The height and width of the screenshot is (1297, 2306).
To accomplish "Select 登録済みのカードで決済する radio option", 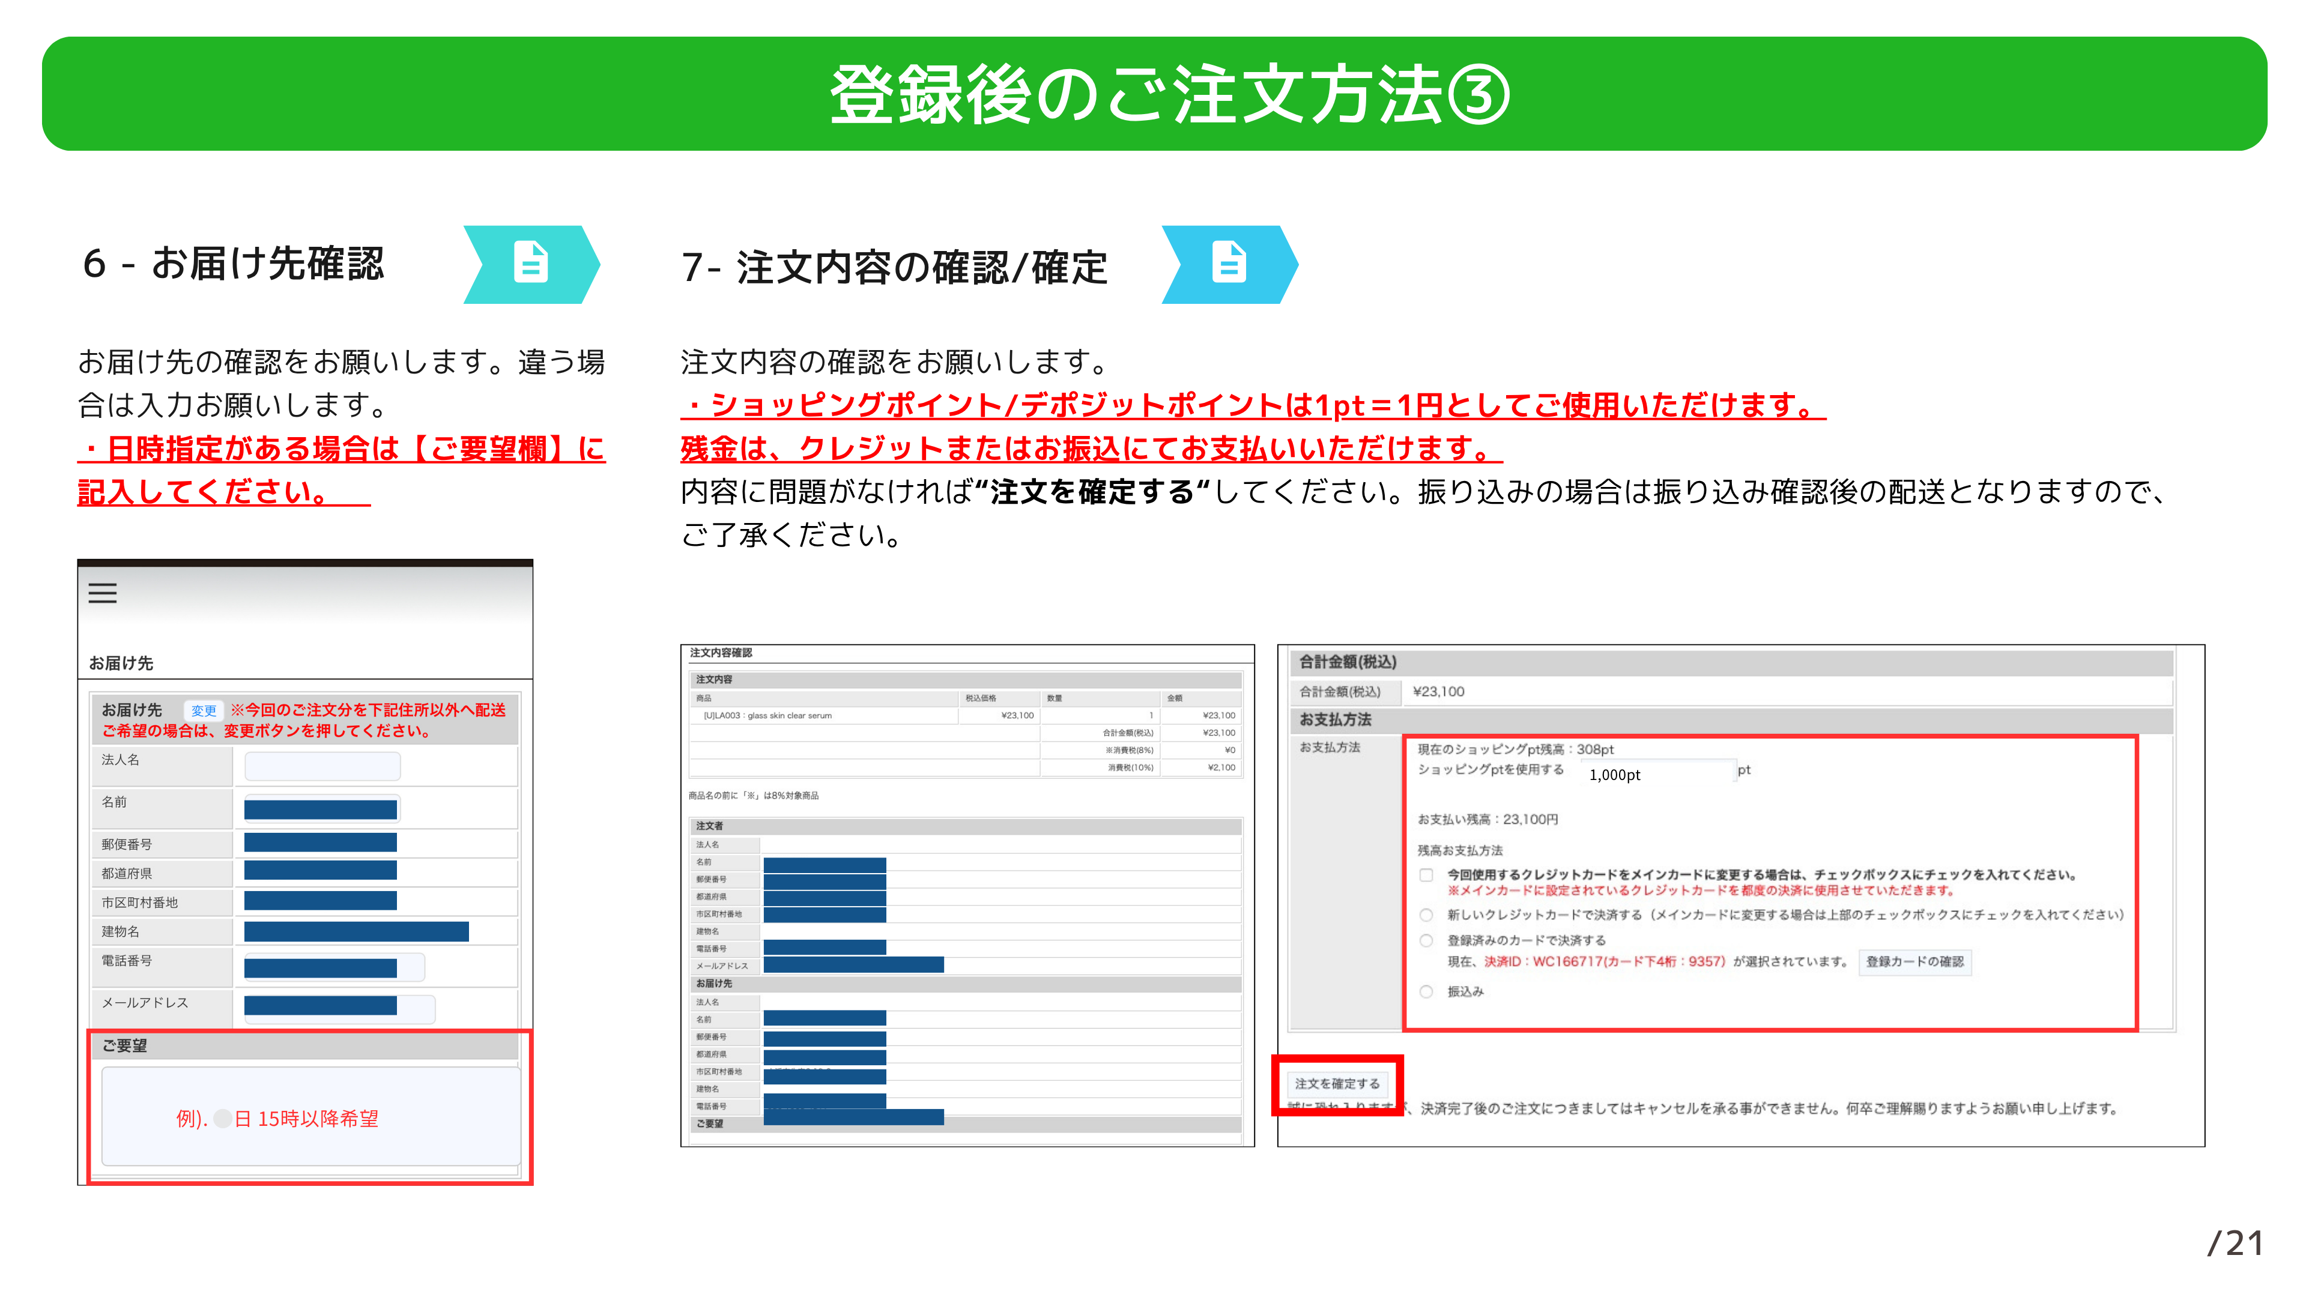I will [1426, 940].
